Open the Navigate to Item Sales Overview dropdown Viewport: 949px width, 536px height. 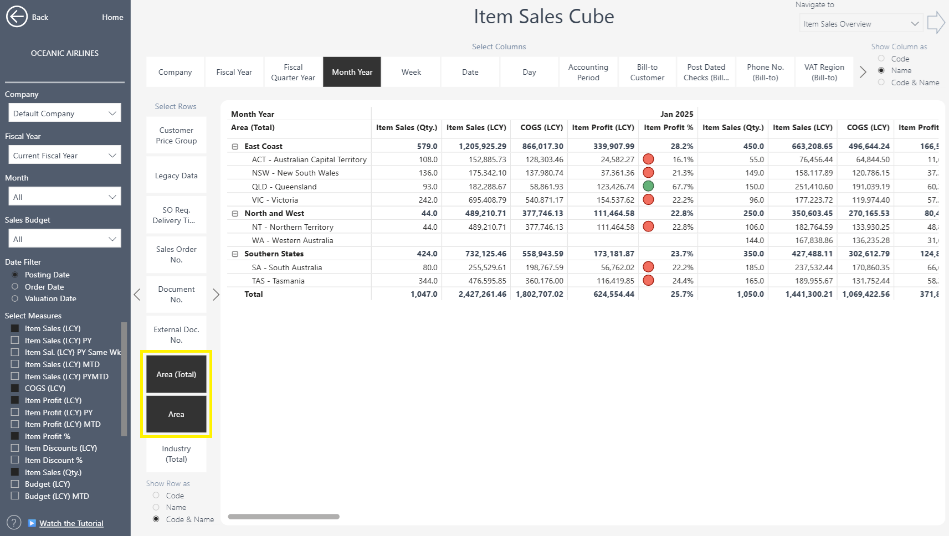[x=860, y=24]
